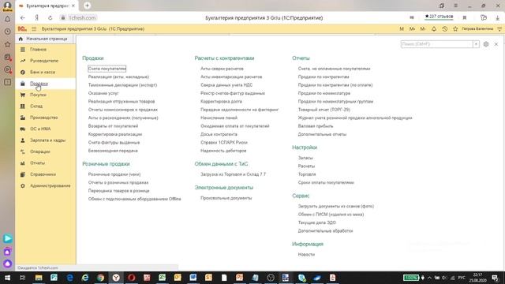Viewport: 505px width, 284px height.
Task: Click the ОС и НМА truck icon
Action: click(x=23, y=129)
